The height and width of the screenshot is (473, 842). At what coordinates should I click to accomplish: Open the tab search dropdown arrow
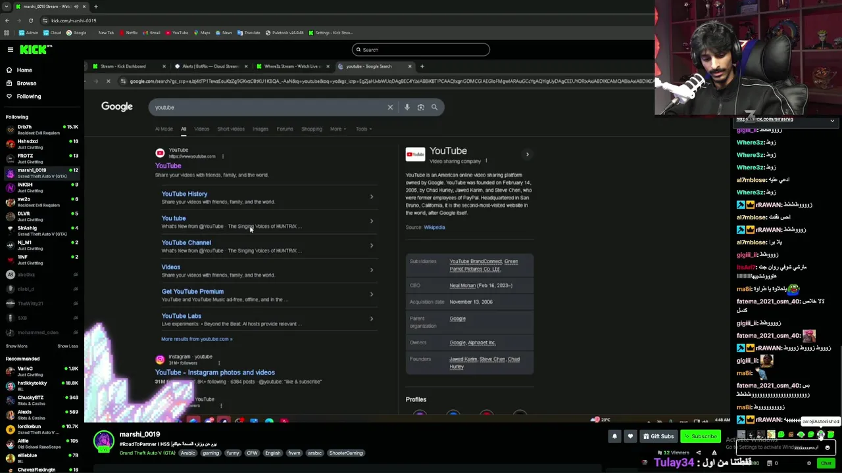6,7
